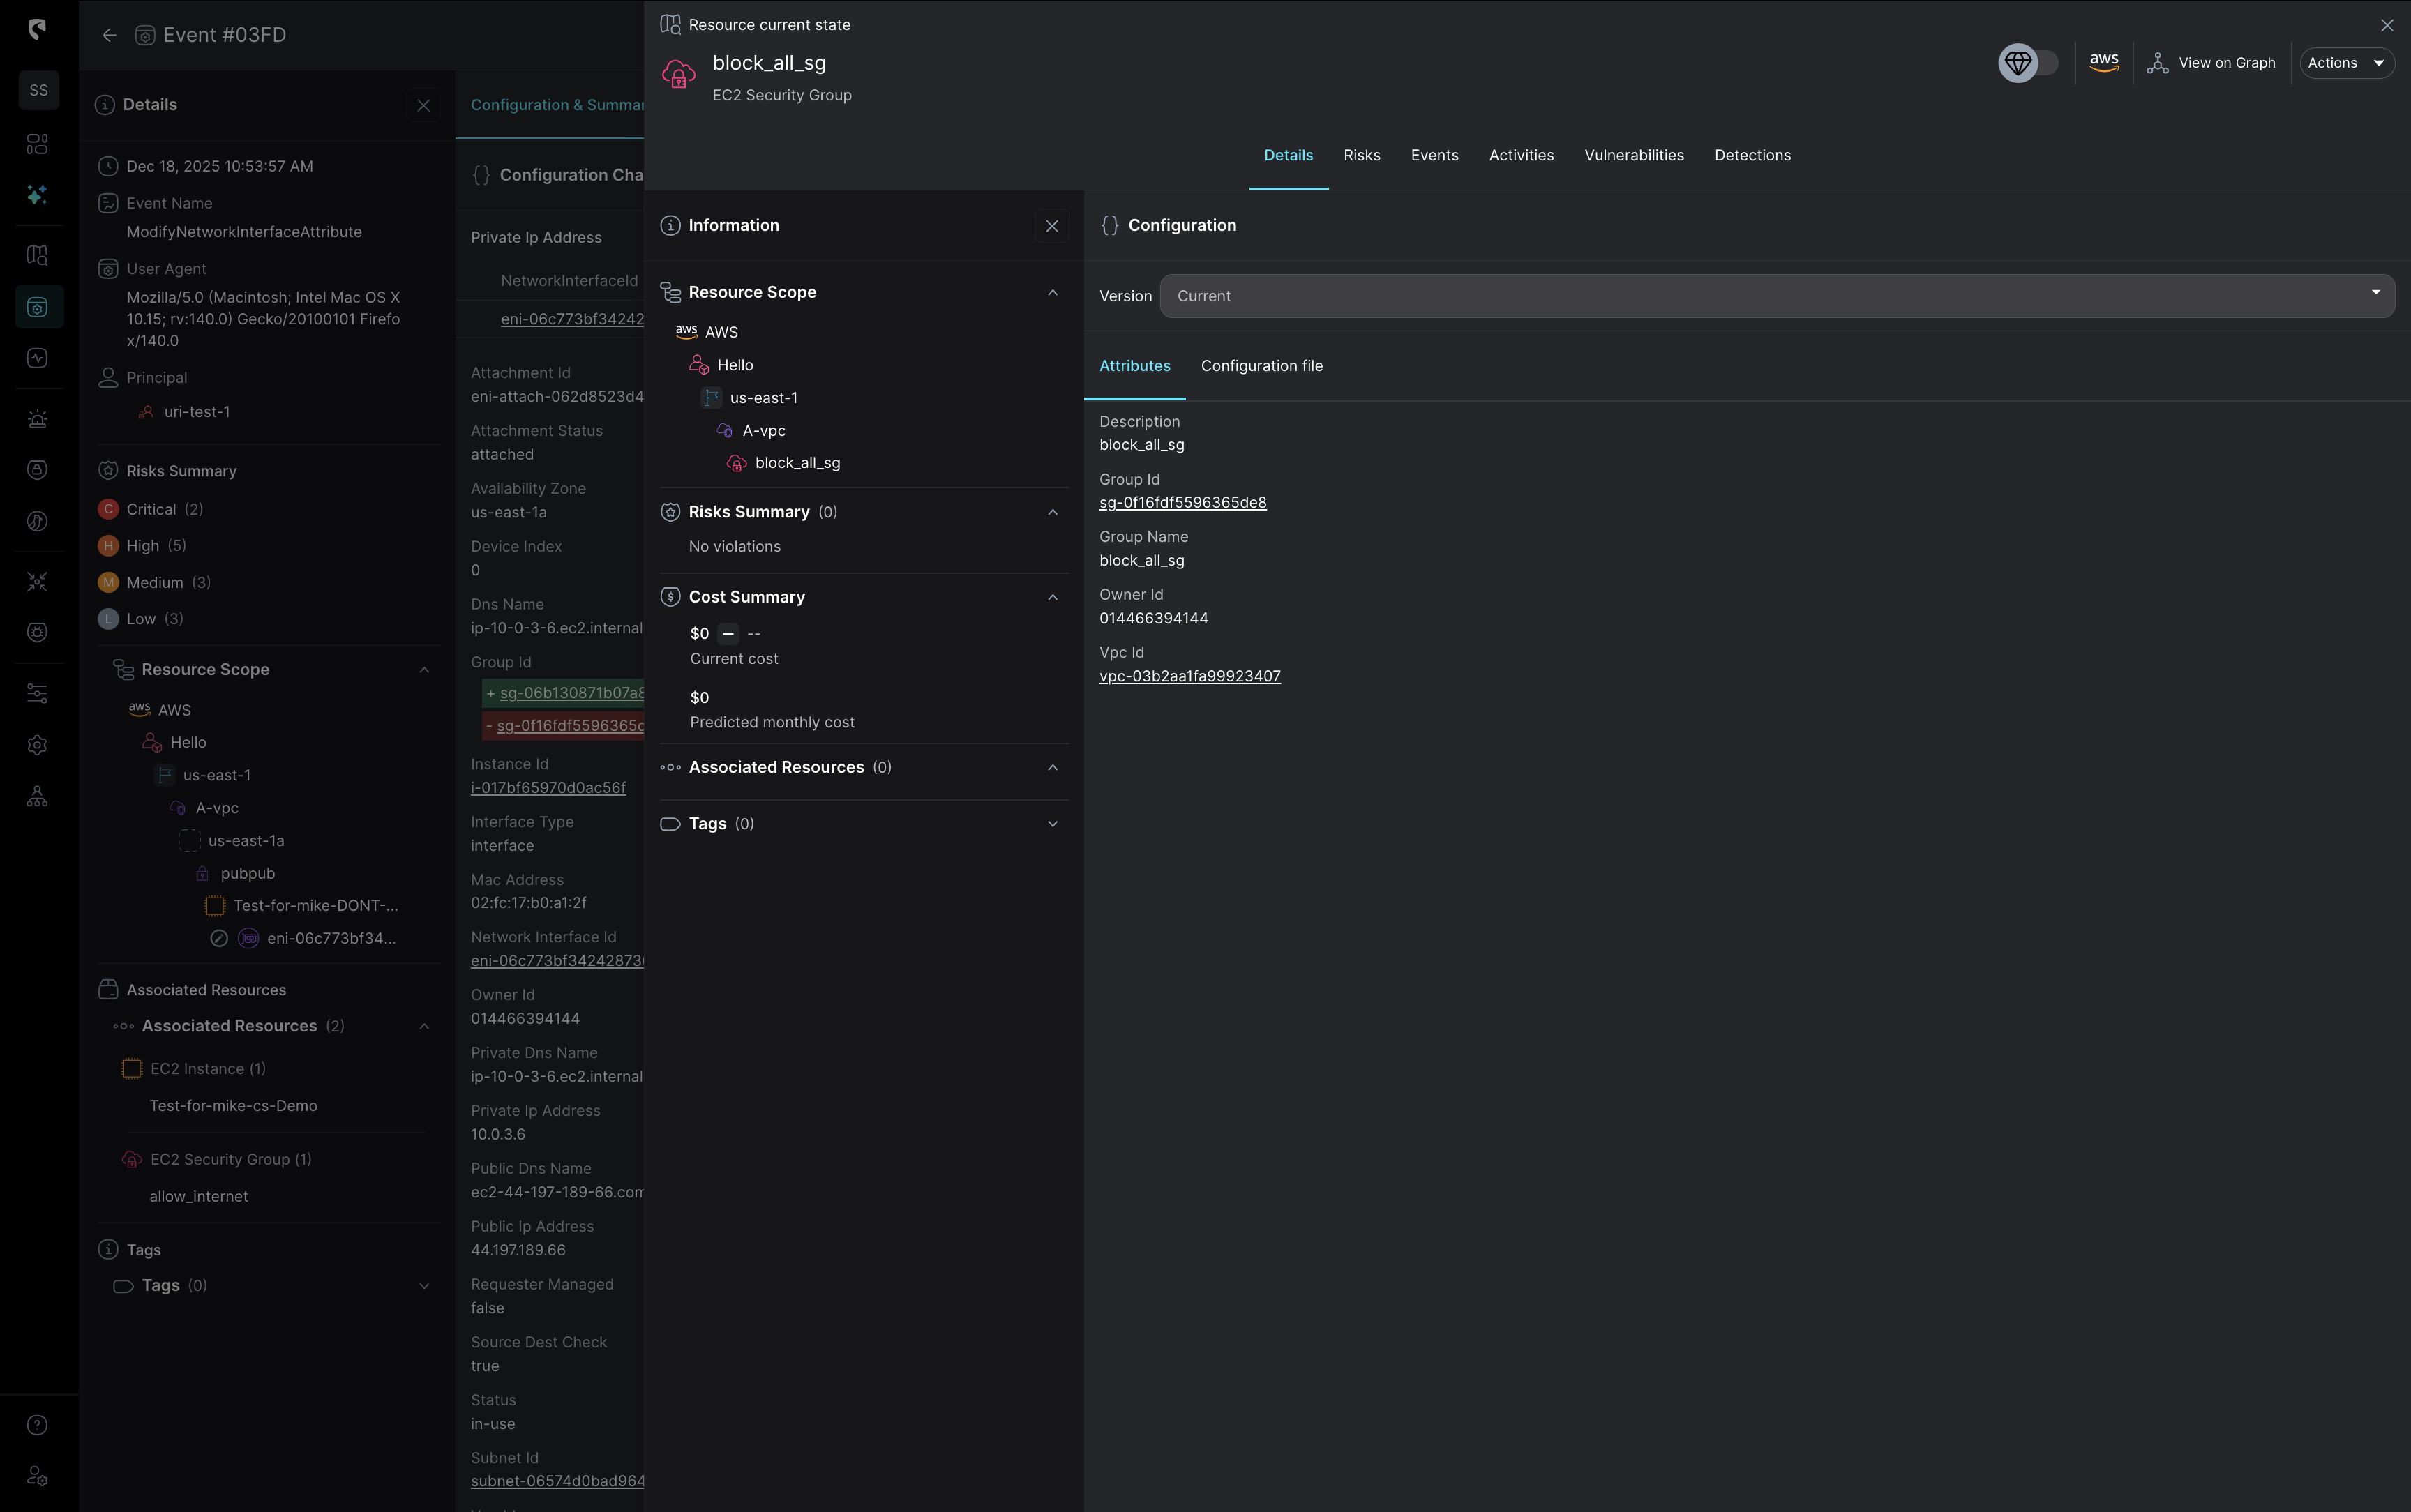The image size is (2411, 1512).
Task: Click the sparkle AI icon in sidebar
Action: coord(37,195)
